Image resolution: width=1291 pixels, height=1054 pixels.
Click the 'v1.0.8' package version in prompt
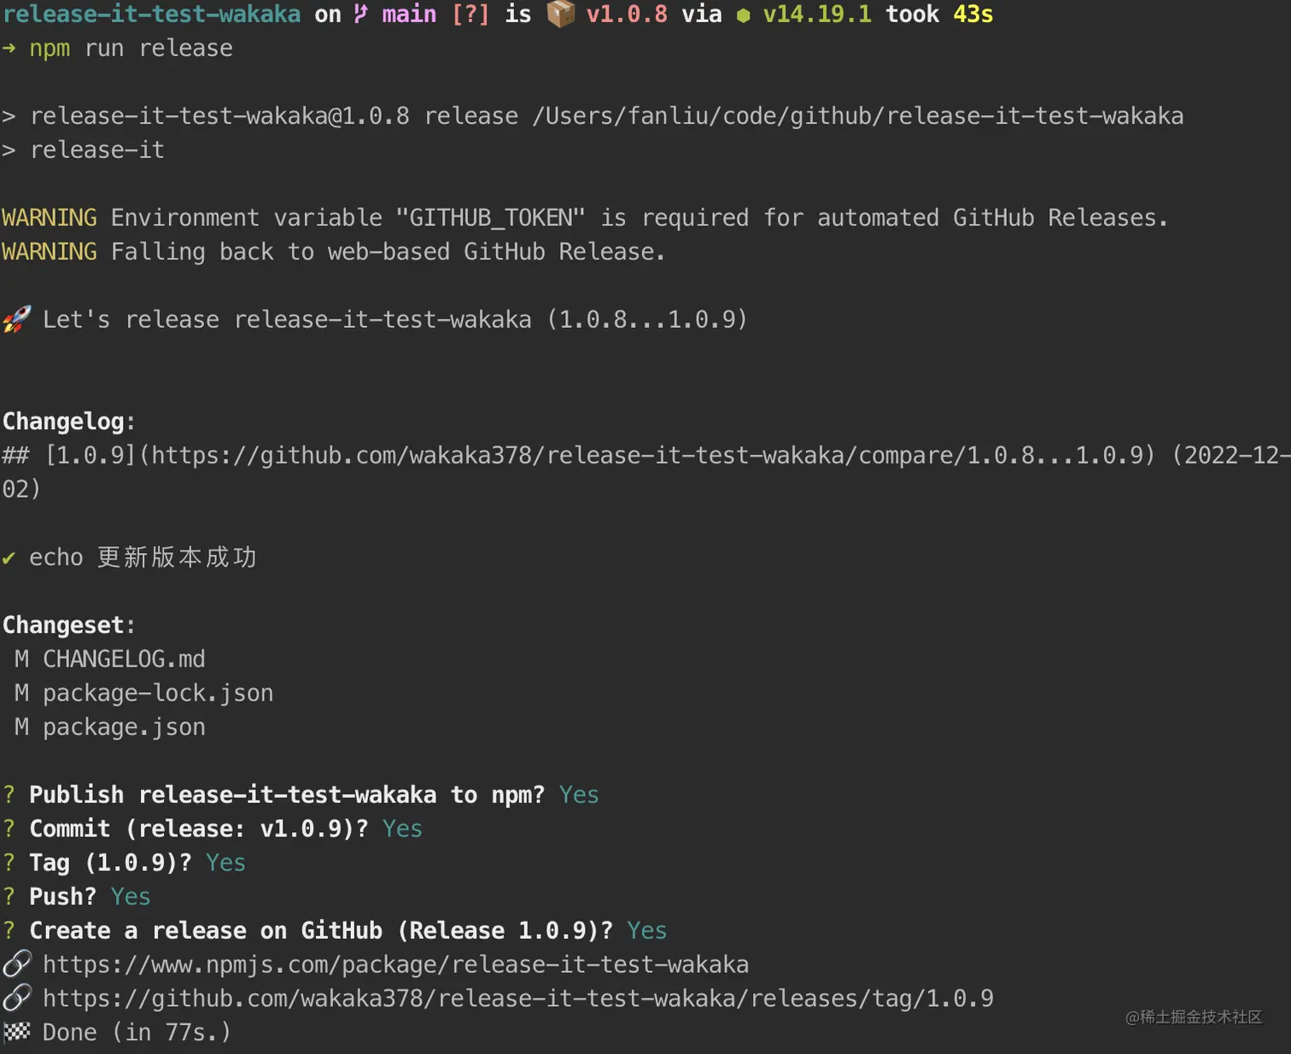(627, 14)
